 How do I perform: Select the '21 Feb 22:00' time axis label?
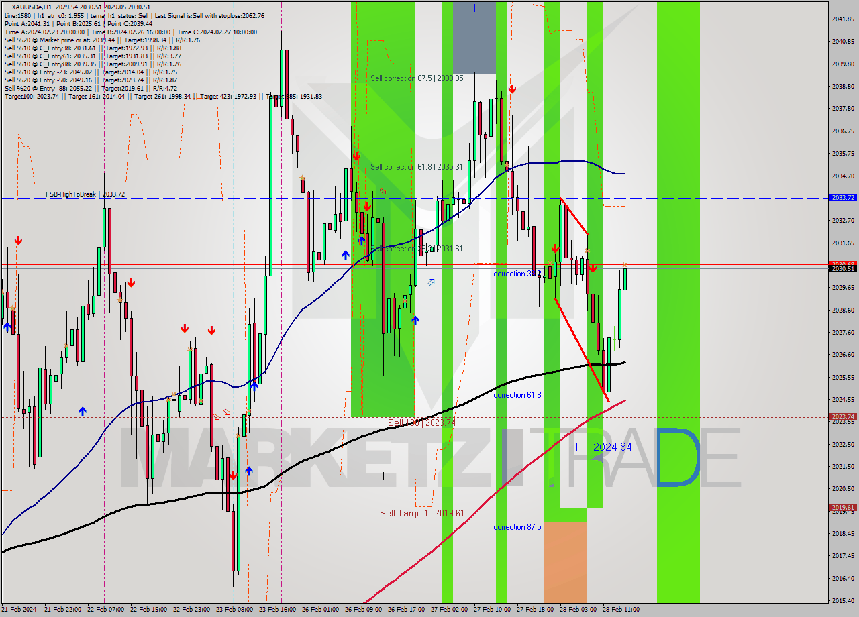[x=62, y=610]
